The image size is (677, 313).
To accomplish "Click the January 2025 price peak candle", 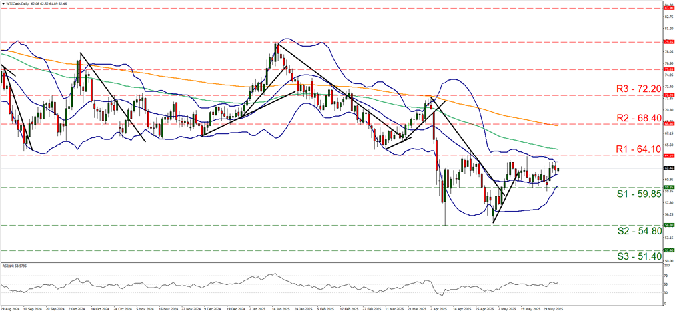I will click(276, 45).
